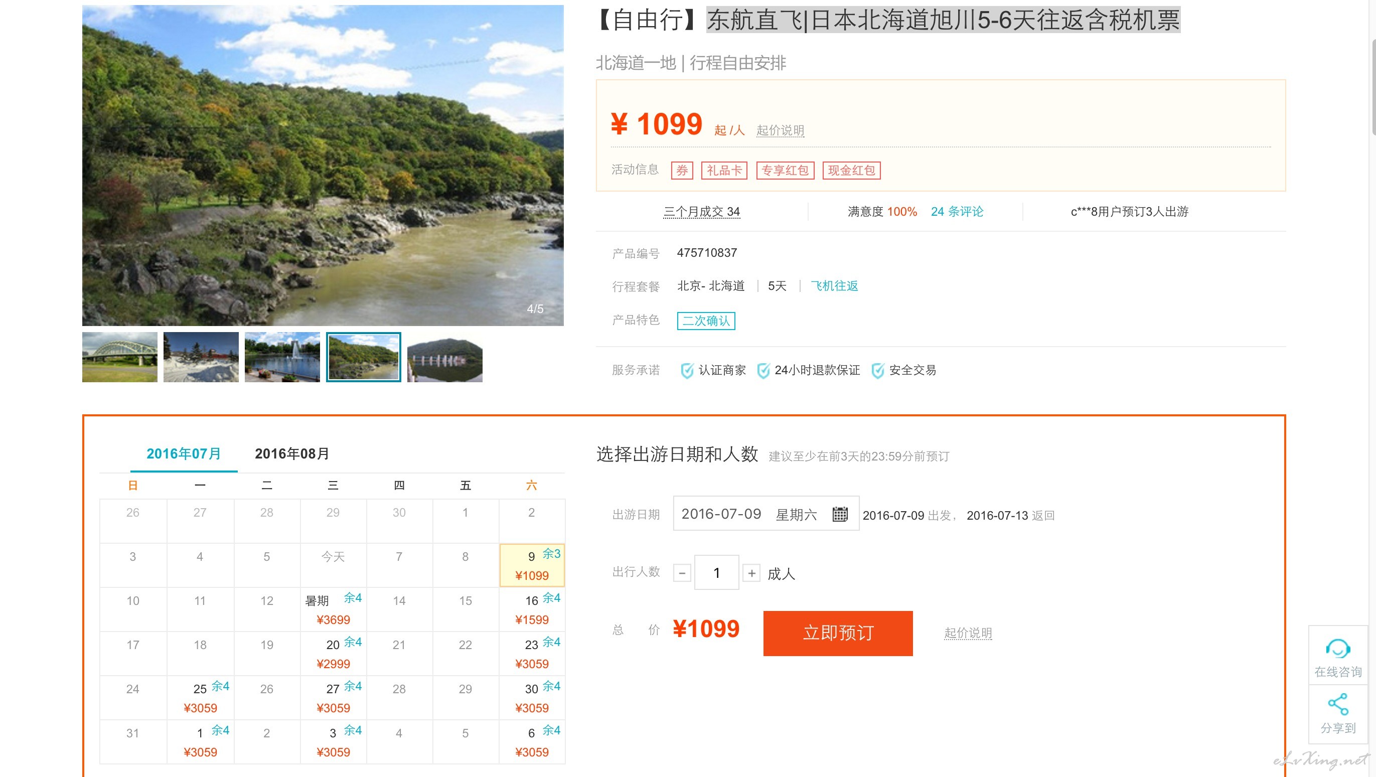Increase traveler count with plus button
The image size is (1376, 777).
tap(751, 573)
